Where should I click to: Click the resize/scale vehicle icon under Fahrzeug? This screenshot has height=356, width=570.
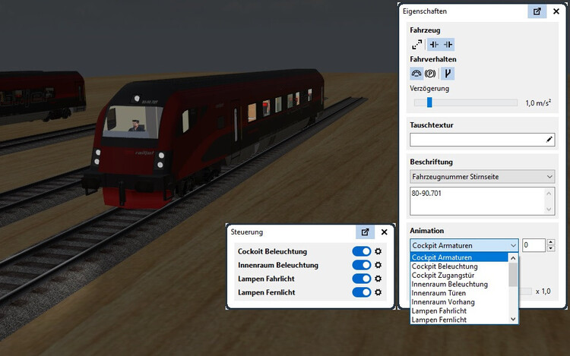[x=417, y=45]
